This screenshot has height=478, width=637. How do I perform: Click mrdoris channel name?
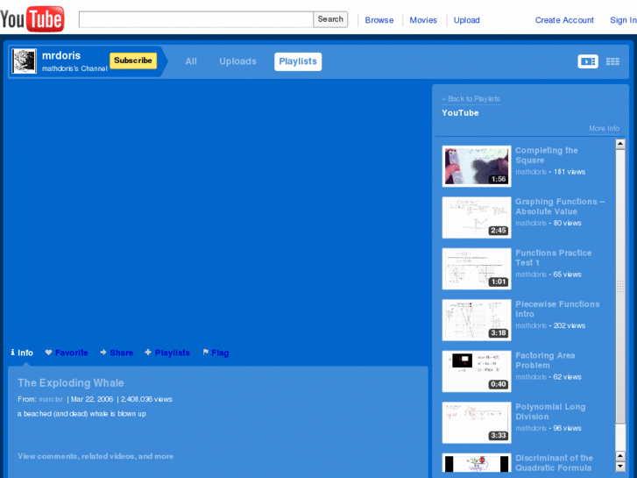click(61, 55)
